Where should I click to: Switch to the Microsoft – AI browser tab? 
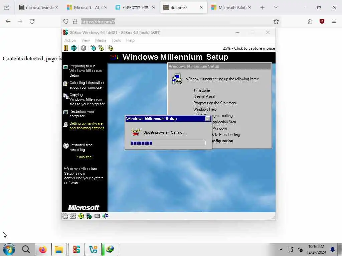pyautogui.click(x=87, y=7)
